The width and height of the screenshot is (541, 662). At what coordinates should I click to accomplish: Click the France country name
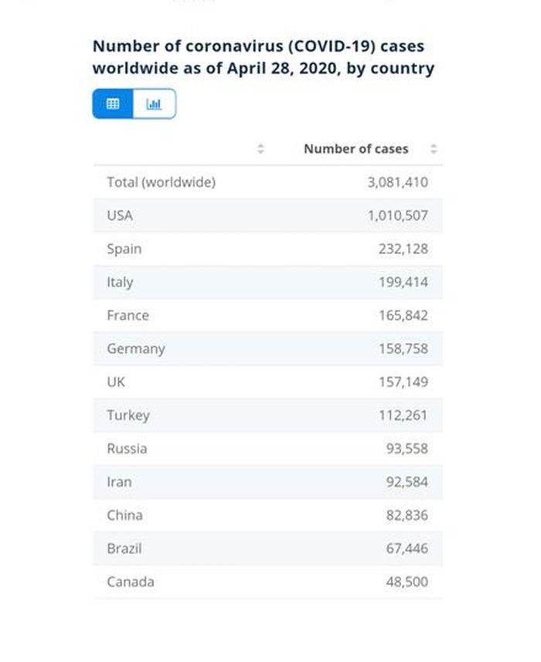(x=128, y=315)
